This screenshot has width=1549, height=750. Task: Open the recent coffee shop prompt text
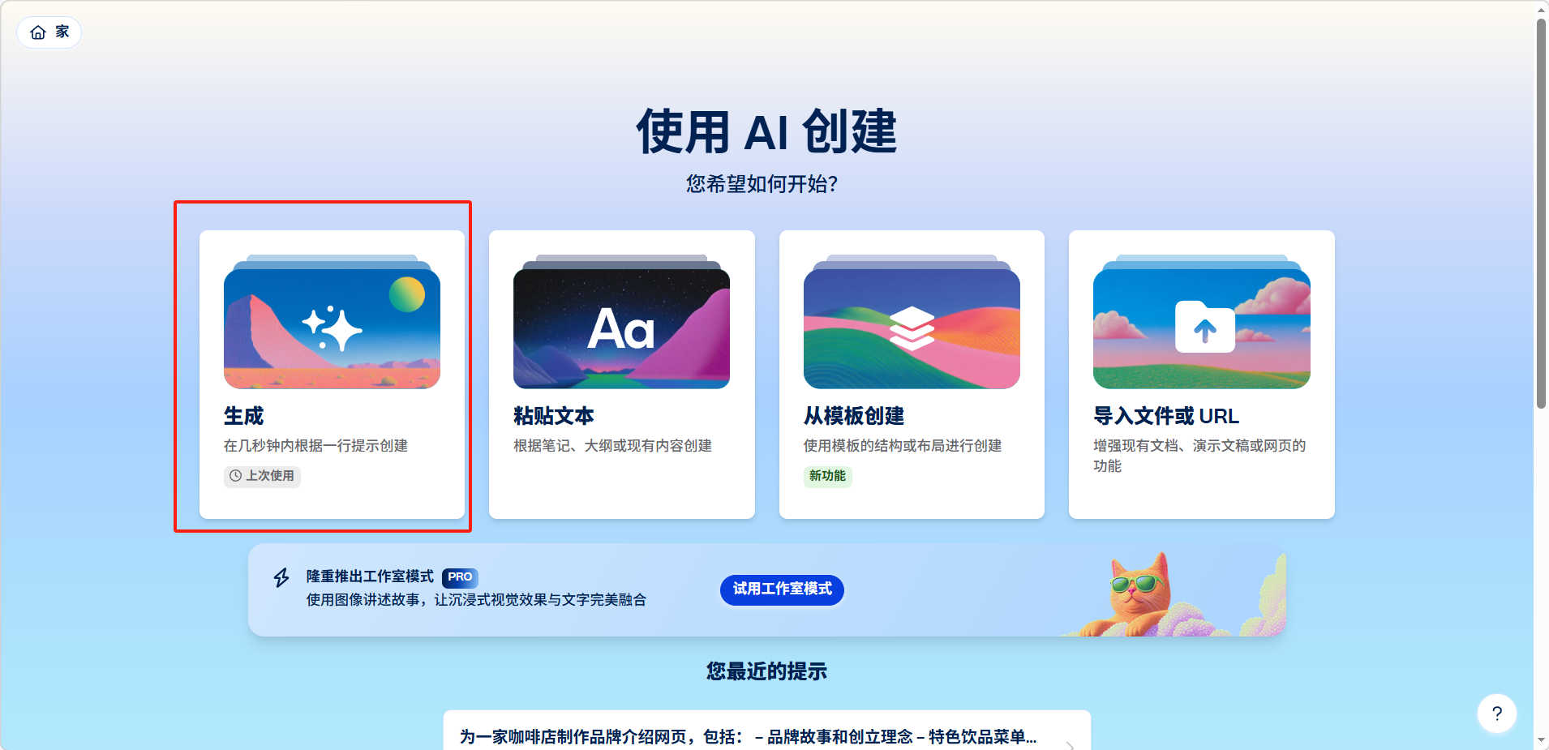(x=748, y=737)
